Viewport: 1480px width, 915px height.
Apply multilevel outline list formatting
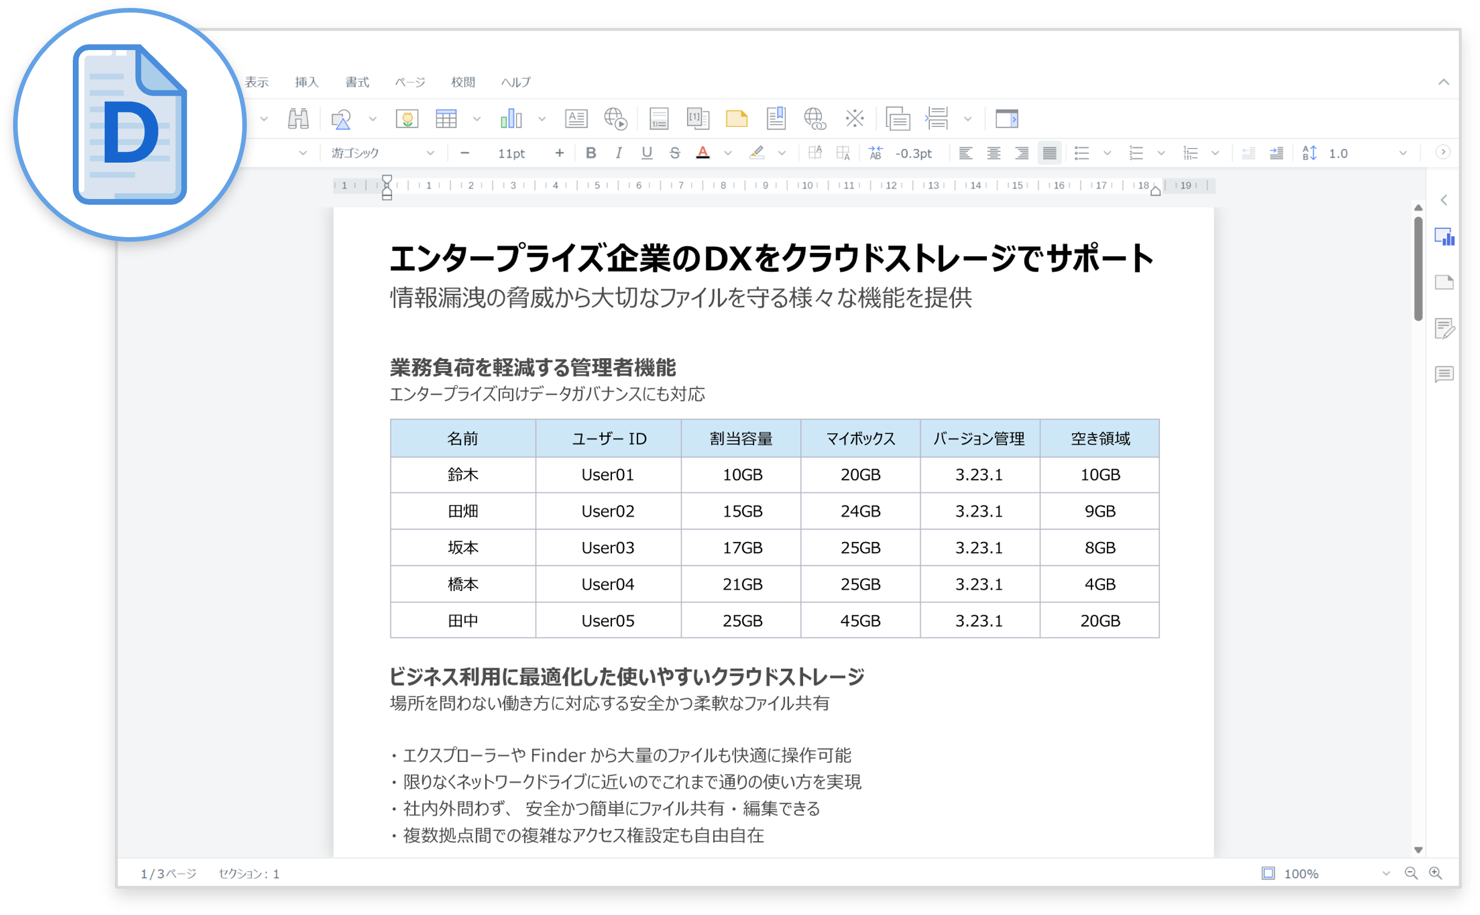(x=1190, y=153)
